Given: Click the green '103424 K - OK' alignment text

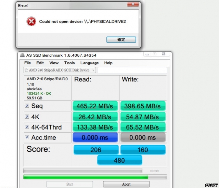Looking at the screenshot, I should 39,93.
